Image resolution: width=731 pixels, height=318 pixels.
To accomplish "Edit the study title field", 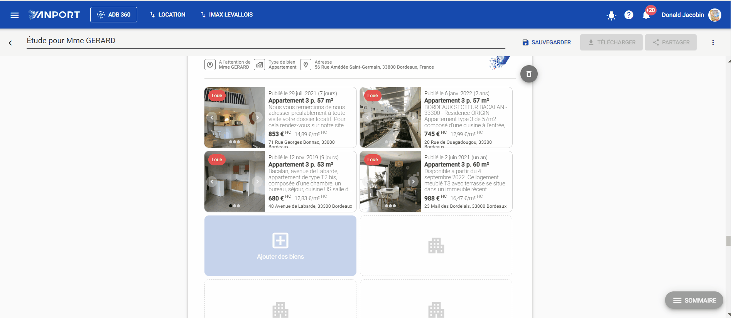I will tap(266, 41).
